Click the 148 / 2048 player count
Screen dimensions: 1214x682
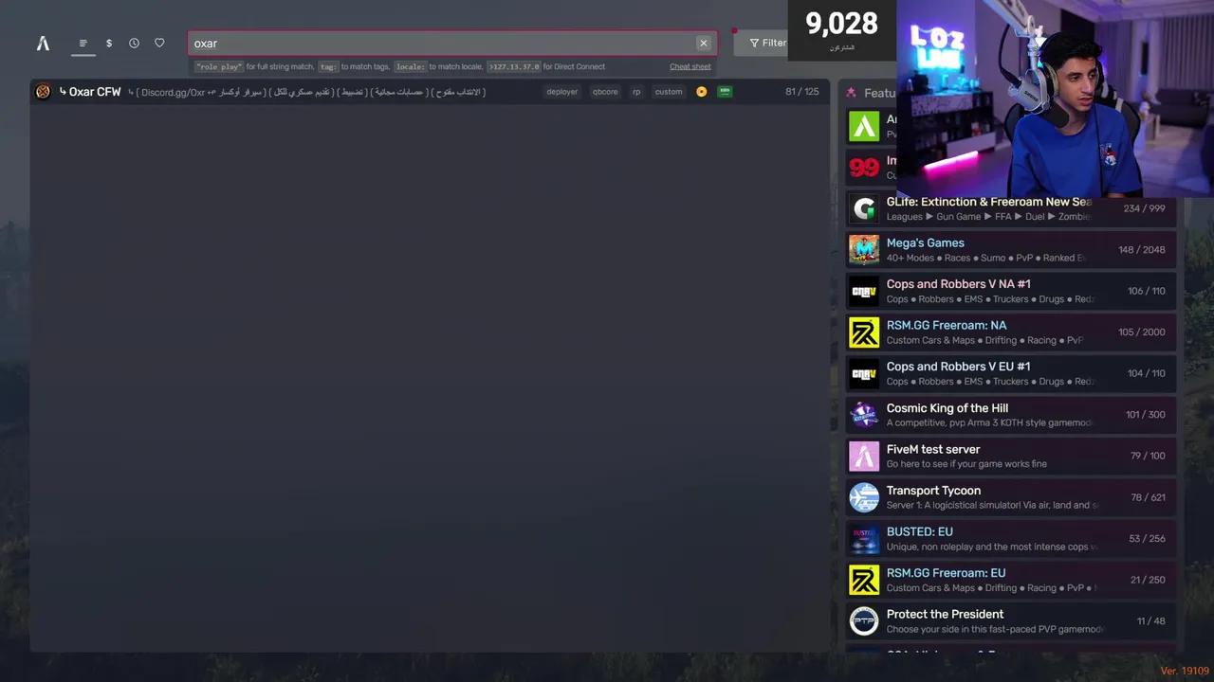[x=1141, y=250]
